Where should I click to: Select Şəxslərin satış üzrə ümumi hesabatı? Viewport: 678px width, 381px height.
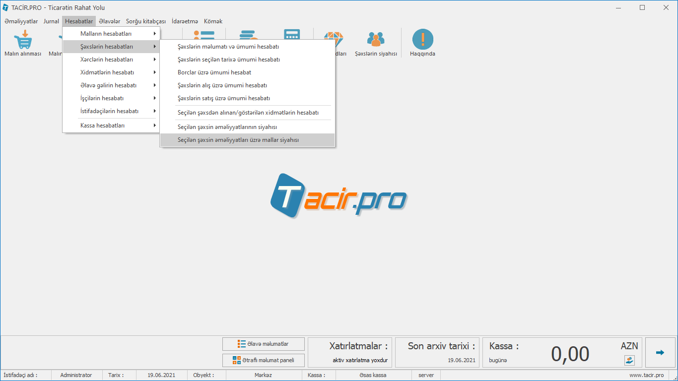[x=224, y=98]
